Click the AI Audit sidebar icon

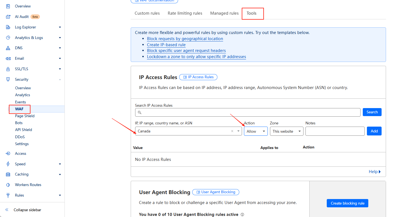8,17
